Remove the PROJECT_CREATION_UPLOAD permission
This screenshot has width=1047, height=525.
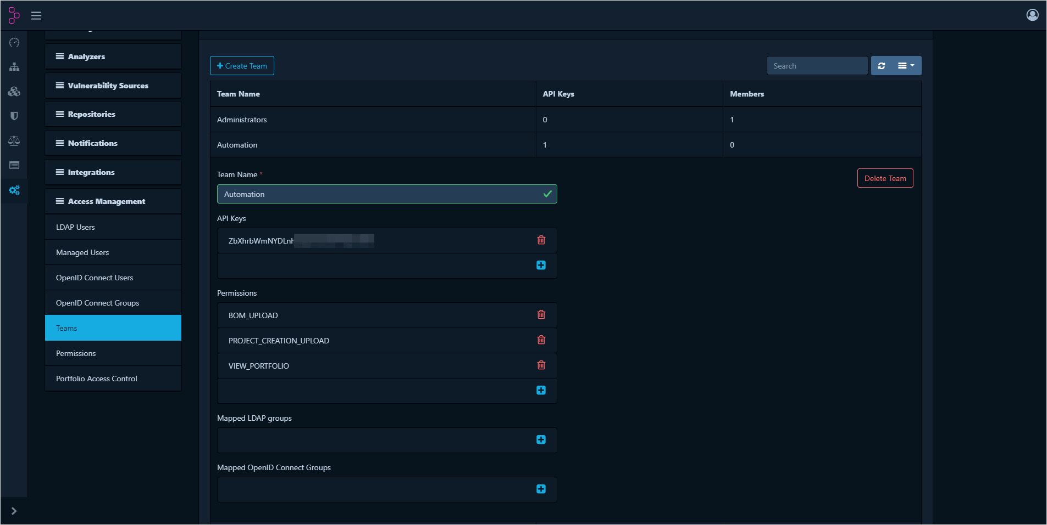pos(541,340)
